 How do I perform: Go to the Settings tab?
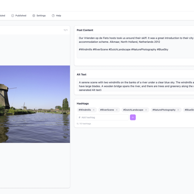[x=41, y=16]
